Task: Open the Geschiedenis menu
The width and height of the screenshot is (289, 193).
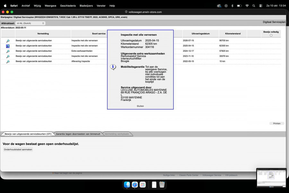Action: coord(68,6)
